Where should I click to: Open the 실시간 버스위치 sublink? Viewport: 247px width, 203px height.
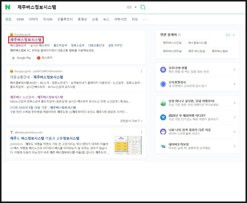[x=40, y=45]
